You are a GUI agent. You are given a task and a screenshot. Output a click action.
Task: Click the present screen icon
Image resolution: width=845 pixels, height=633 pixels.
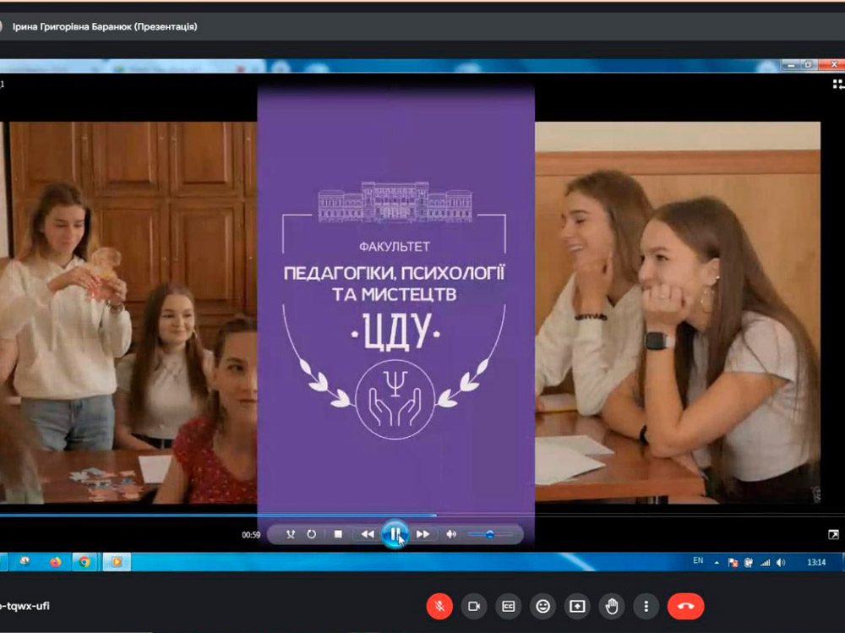(x=577, y=606)
